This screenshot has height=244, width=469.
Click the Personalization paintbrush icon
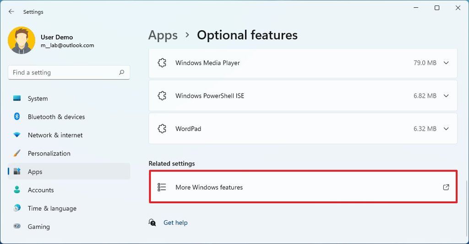[x=17, y=153]
